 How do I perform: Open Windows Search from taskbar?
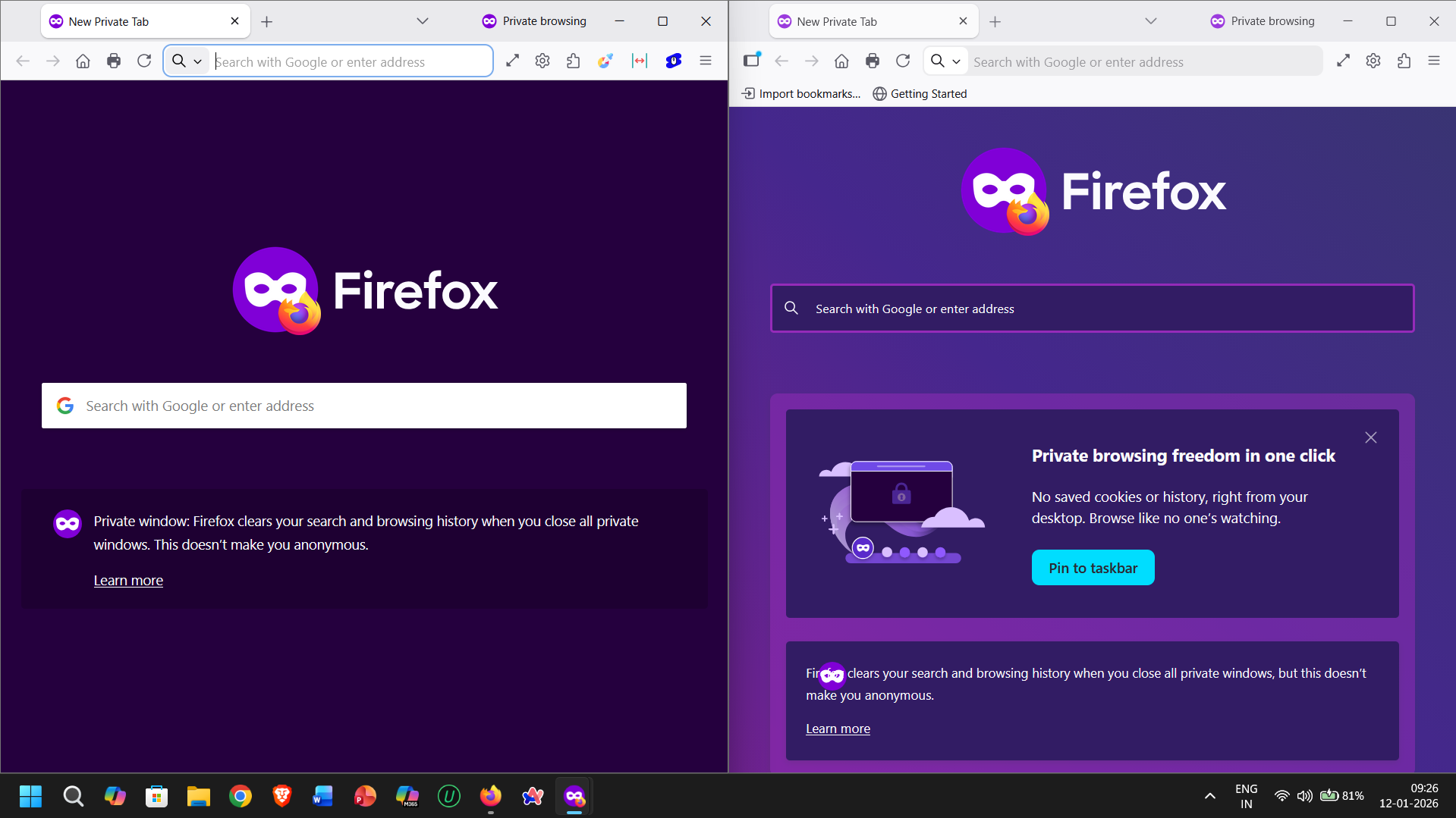pos(74,796)
